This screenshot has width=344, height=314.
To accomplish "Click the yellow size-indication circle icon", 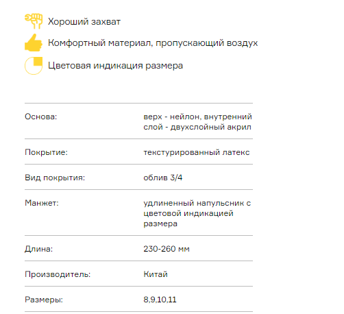I will point(34,66).
